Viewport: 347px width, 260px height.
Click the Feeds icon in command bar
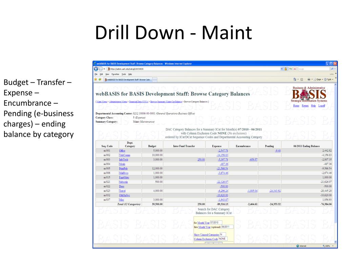tap(302, 79)
